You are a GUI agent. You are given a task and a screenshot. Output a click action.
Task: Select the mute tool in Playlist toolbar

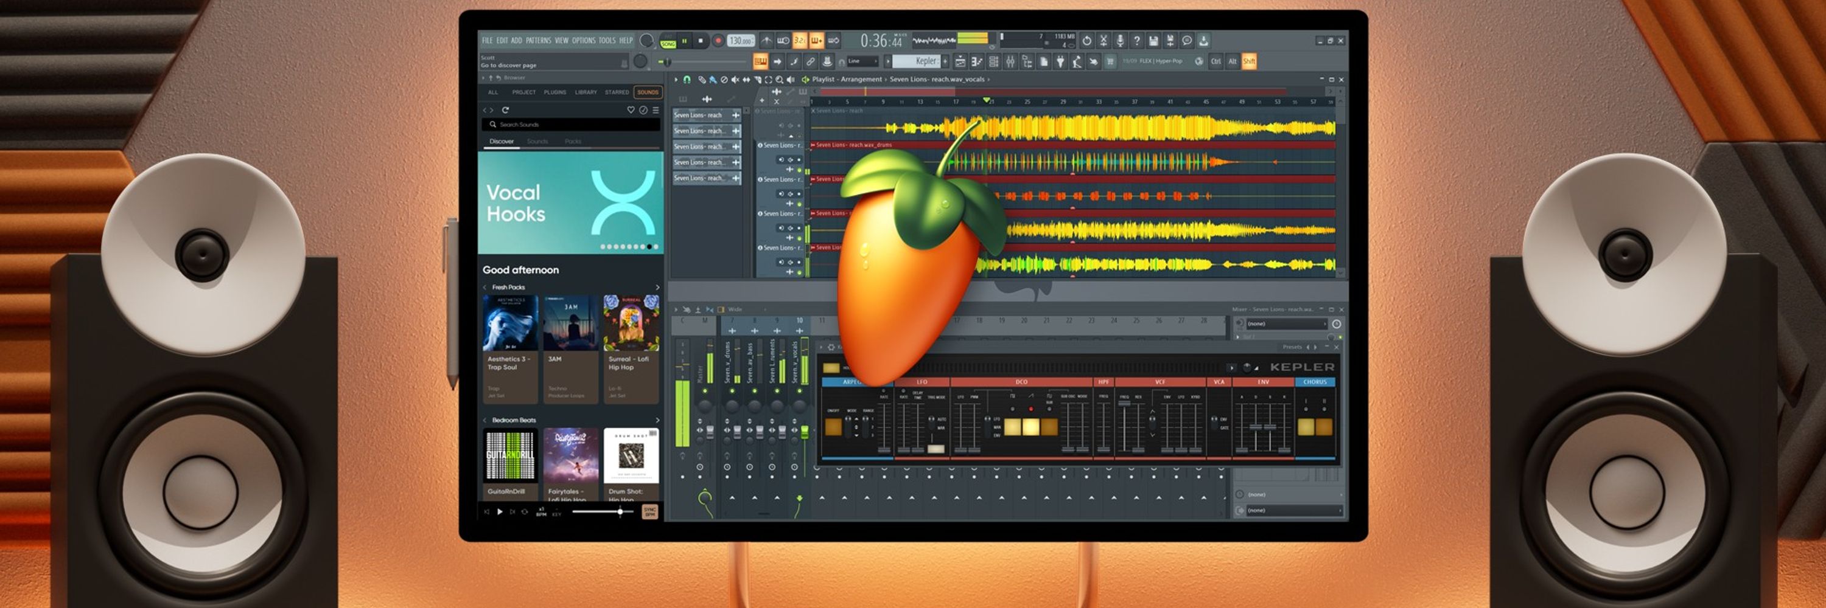pyautogui.click(x=735, y=80)
